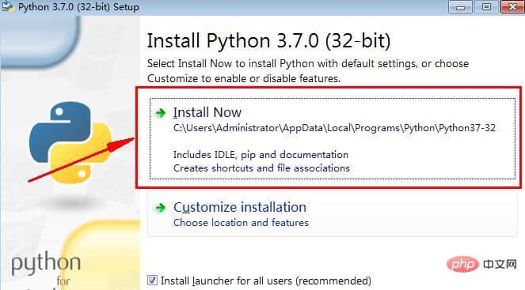Click the blue and yellow Python logo

coord(70,143)
